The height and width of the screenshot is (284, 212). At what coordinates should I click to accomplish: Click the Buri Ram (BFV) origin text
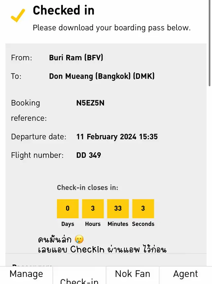click(x=76, y=57)
